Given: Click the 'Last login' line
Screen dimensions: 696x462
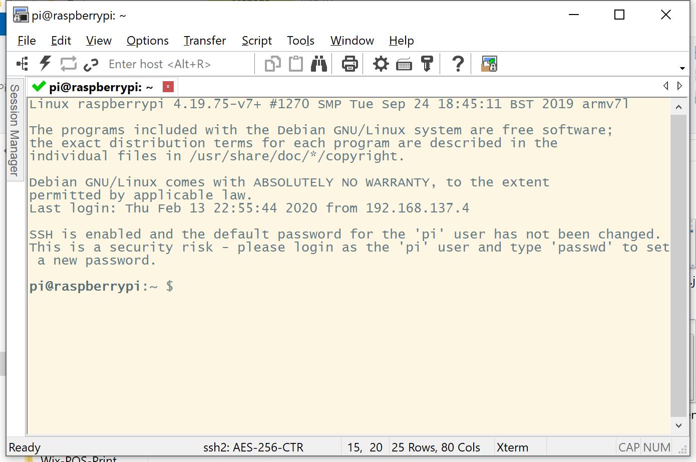Looking at the screenshot, I should tap(249, 208).
